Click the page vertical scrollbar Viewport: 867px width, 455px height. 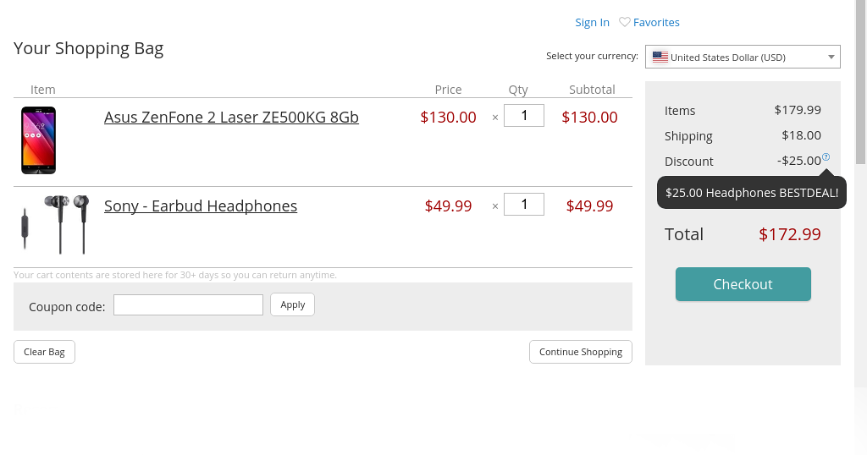(x=860, y=83)
